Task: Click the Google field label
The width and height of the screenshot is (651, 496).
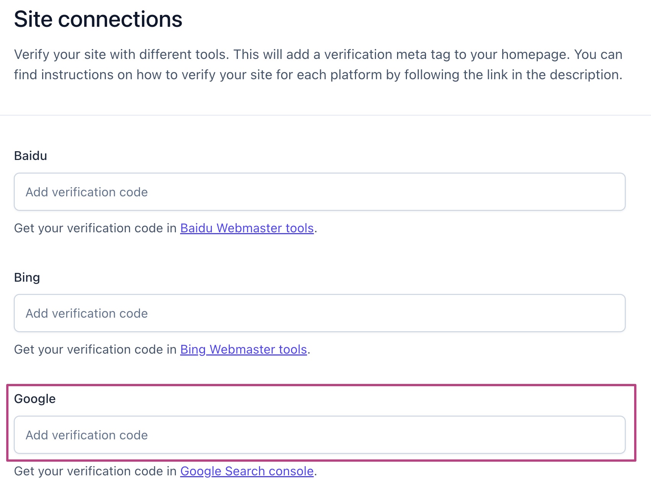Action: [x=35, y=399]
